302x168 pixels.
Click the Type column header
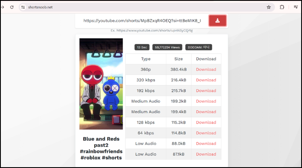(x=146, y=59)
